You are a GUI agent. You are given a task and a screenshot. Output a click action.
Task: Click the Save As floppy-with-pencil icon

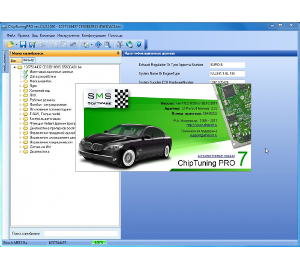(32, 44)
